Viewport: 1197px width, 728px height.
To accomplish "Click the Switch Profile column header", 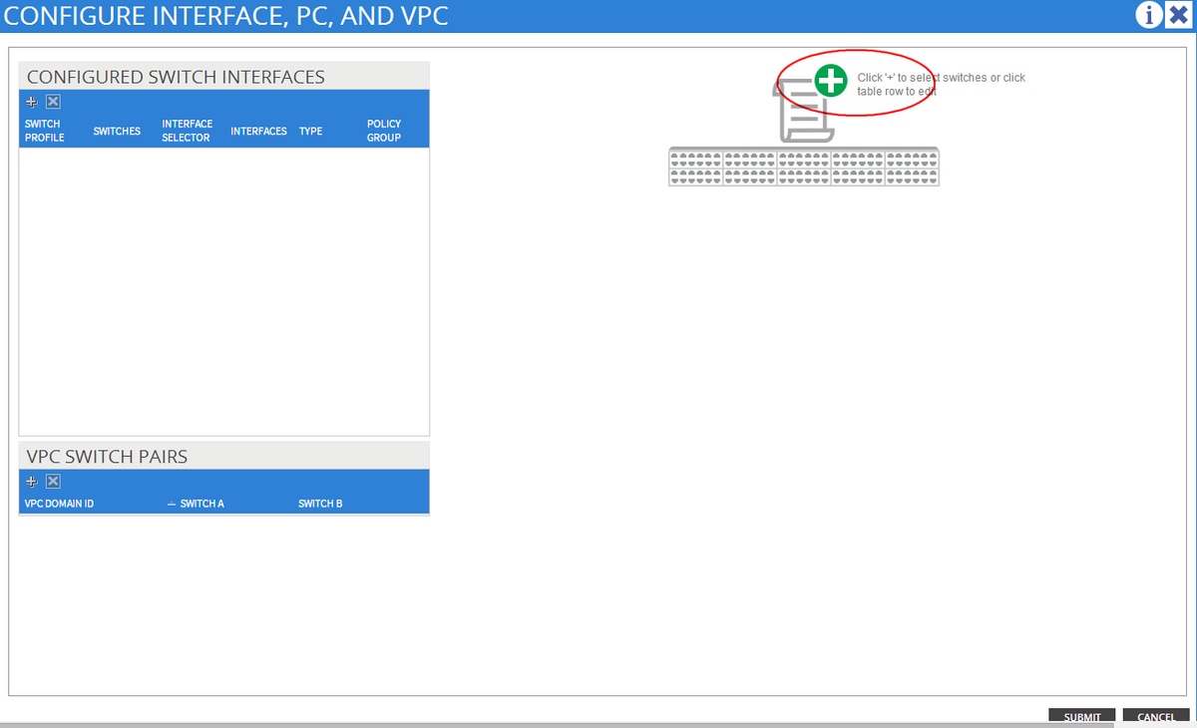I will (43, 131).
